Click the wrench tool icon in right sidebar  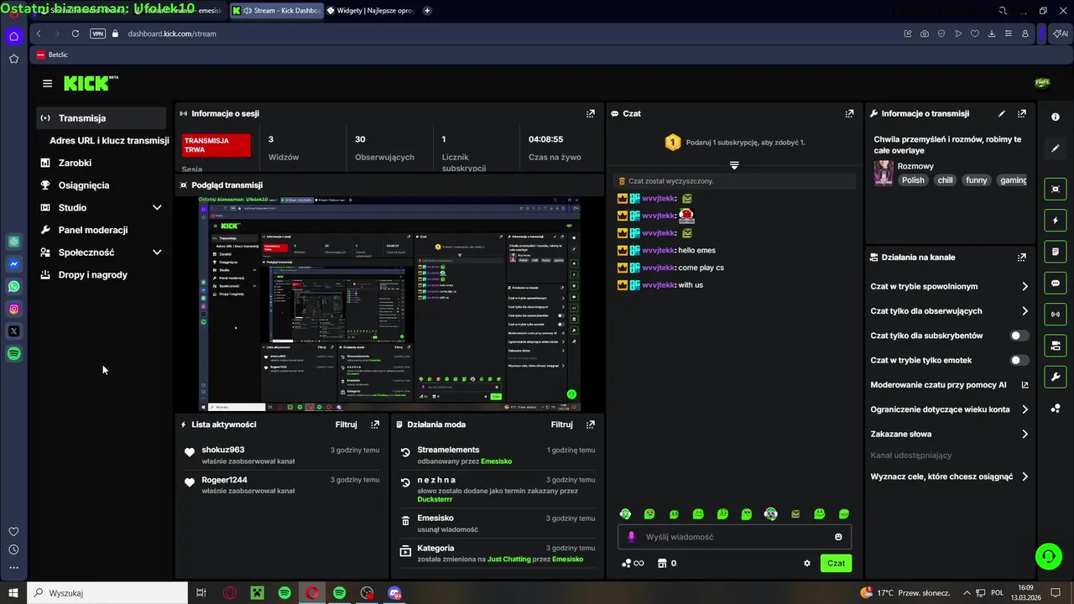(x=1056, y=377)
